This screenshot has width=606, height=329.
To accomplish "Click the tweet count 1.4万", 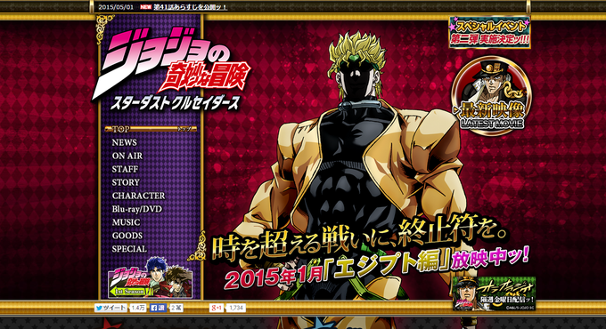I will click(x=137, y=308).
